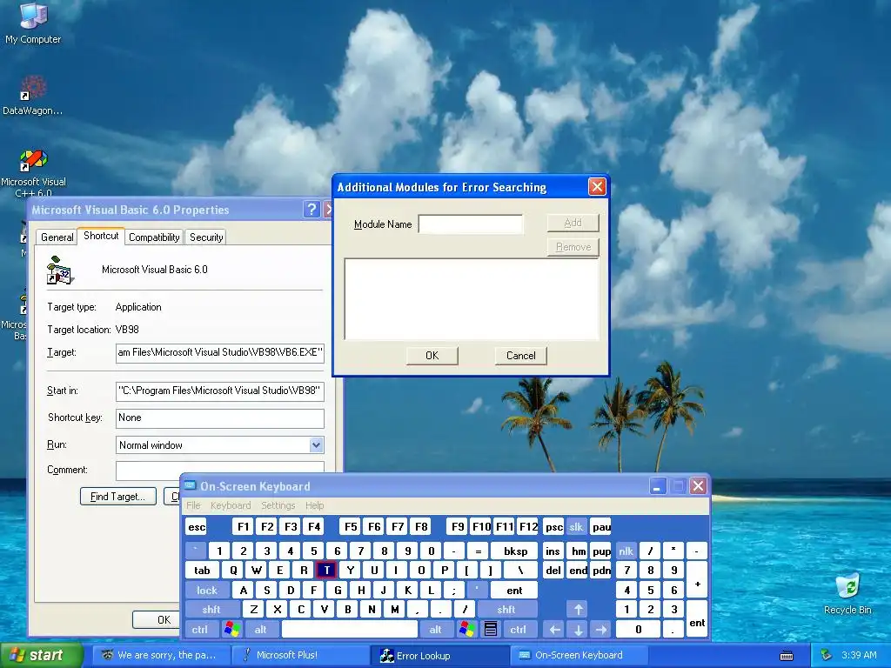
Task: Click the Add button
Action: tap(573, 223)
